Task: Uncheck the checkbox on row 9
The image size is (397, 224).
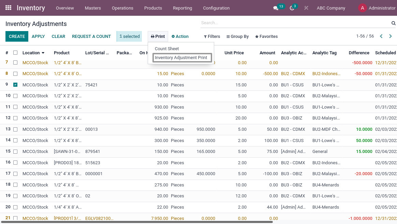Action: coord(15,85)
